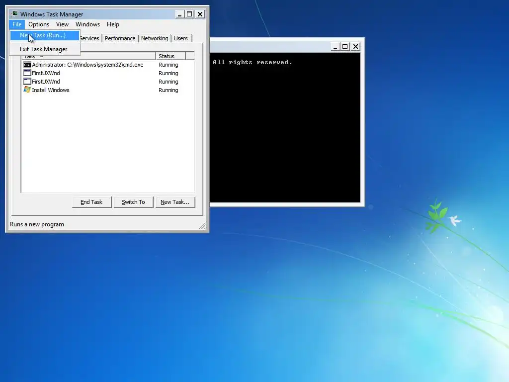This screenshot has height=382, width=509.
Task: Switch to the Networking tab
Action: coord(155,38)
